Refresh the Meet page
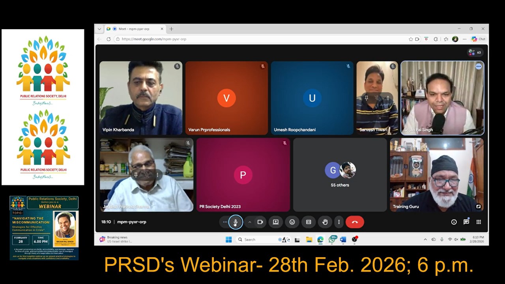Viewport: 505px width, 284px height. (108, 39)
